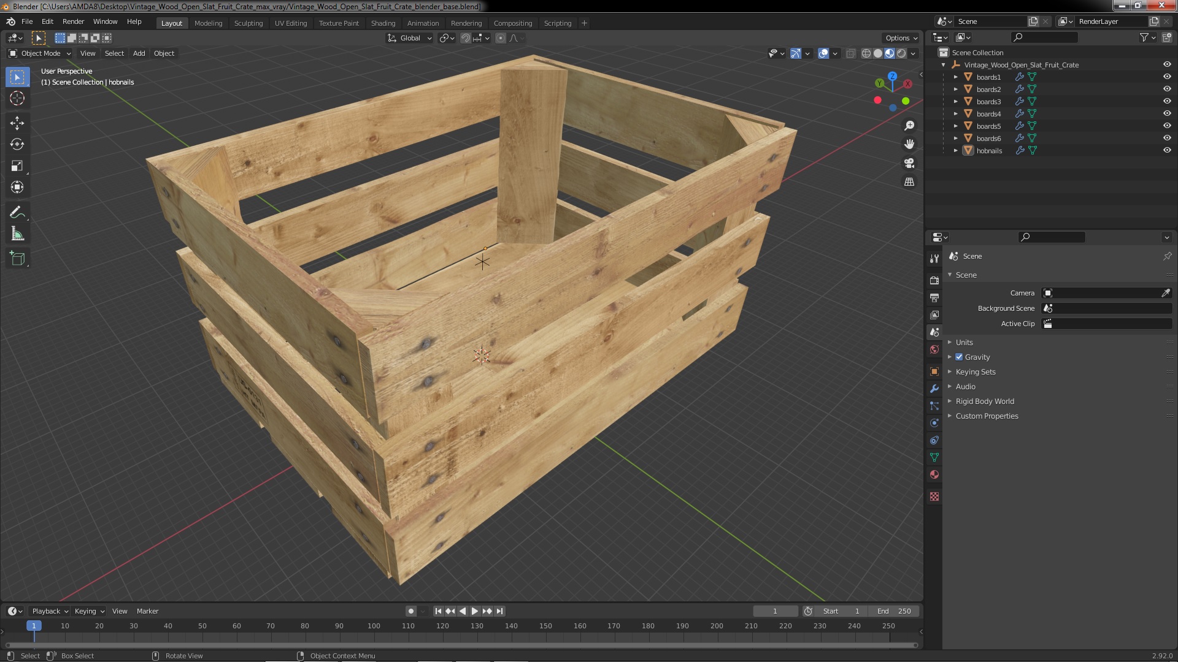Open the Options dropdown in viewport

coord(901,38)
